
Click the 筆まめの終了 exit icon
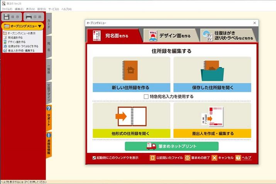pos(188,158)
